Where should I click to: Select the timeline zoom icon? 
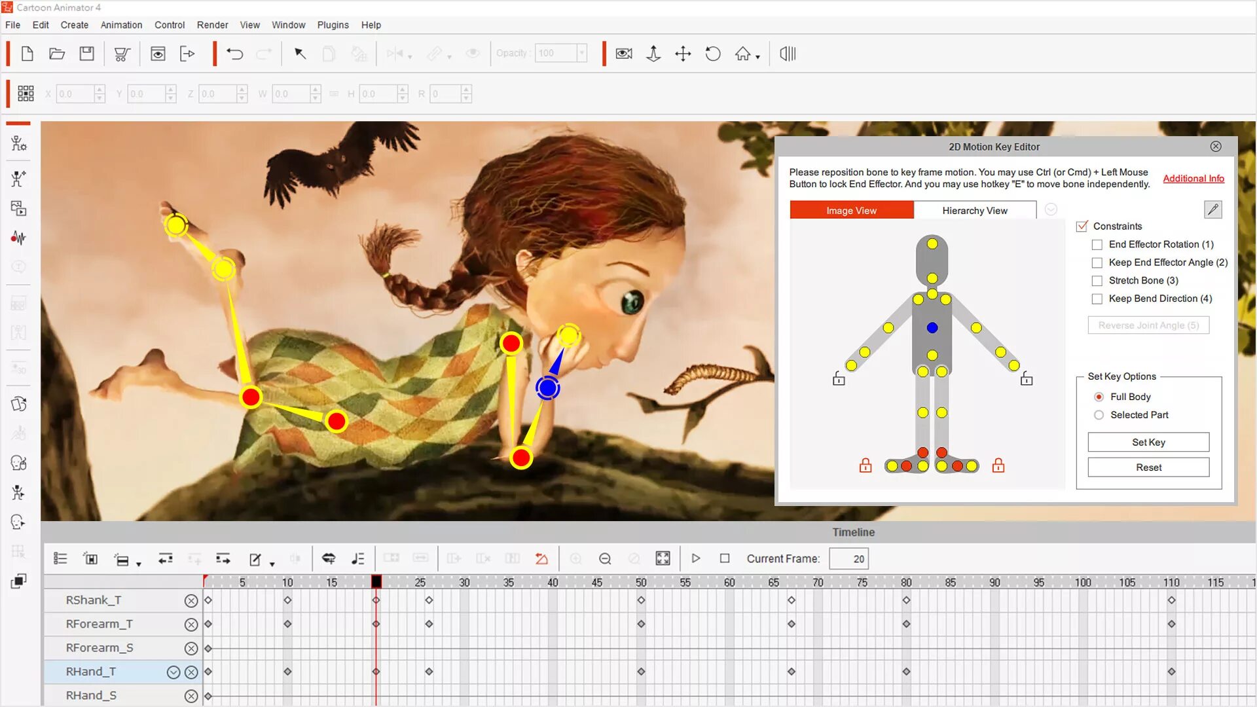tap(605, 558)
